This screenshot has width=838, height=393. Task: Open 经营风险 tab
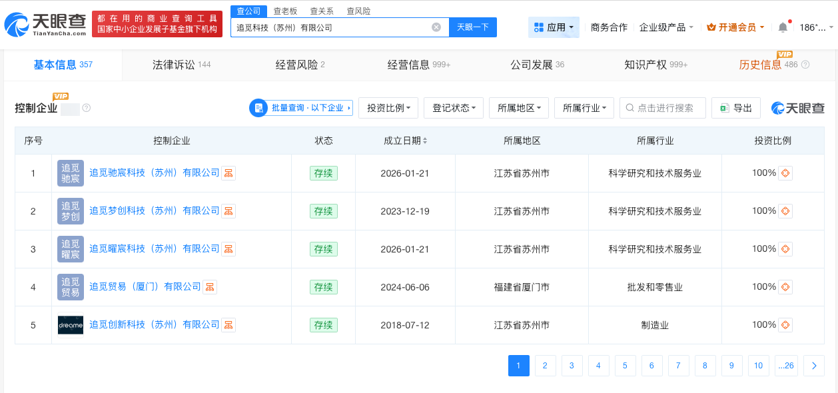coord(300,65)
